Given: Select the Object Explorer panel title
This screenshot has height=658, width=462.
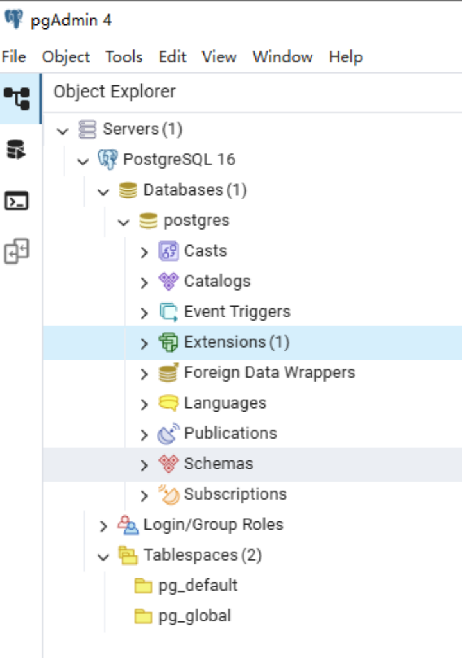Looking at the screenshot, I should 114,92.
